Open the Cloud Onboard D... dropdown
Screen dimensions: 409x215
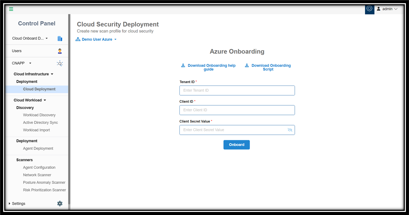point(30,38)
